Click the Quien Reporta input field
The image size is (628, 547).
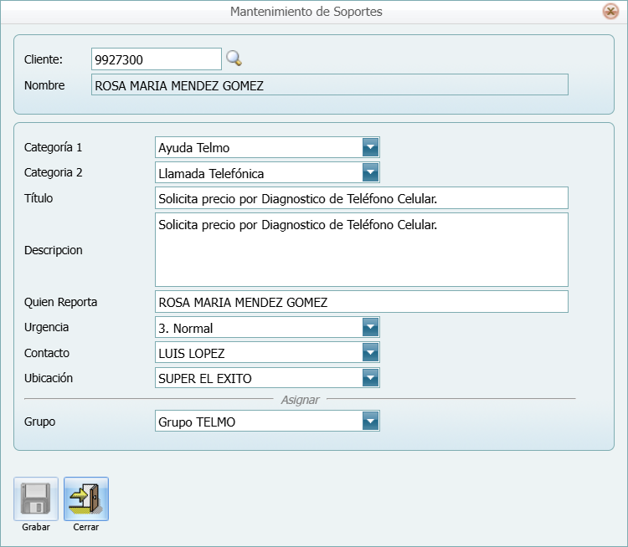tap(361, 302)
